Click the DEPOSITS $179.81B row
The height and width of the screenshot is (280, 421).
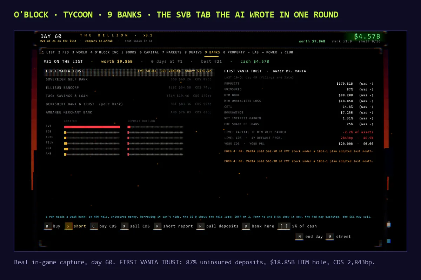299,84
